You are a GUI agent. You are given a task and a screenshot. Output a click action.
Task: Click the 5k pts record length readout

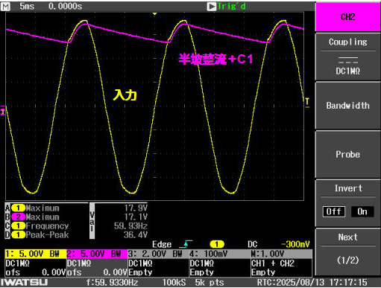point(210,283)
